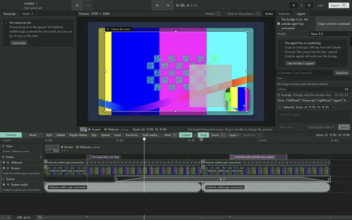352x220 pixels.
Task: Click the cursor 2× icon on the zoom clip
Action: click(x=221, y=179)
